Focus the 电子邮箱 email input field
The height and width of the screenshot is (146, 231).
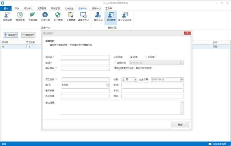click(85, 91)
